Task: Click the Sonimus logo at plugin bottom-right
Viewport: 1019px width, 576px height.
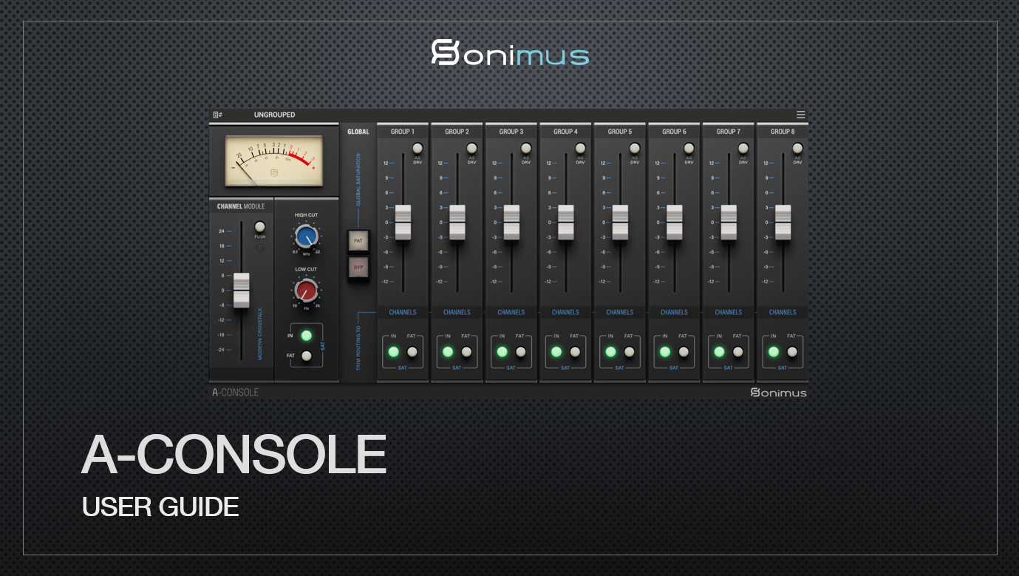Action: tap(778, 392)
